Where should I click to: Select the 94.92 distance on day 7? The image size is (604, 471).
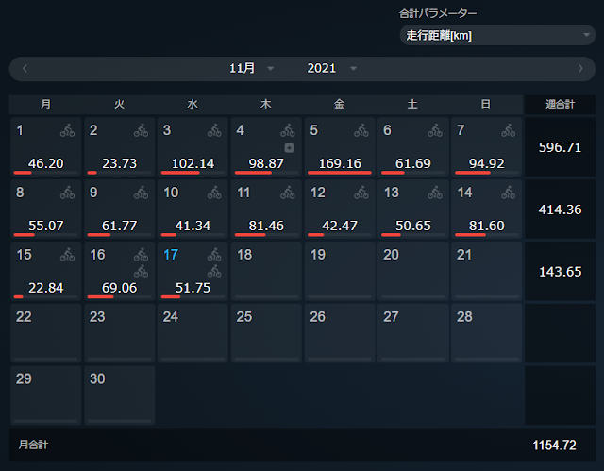tap(487, 163)
